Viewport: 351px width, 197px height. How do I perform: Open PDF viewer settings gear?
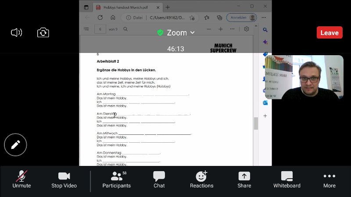(x=247, y=29)
